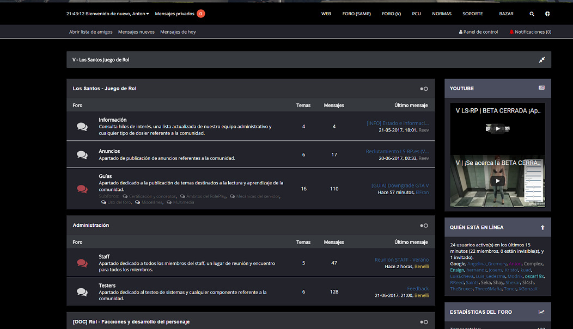Open oscar19x online user profile
573x329 pixels.
coord(534,276)
